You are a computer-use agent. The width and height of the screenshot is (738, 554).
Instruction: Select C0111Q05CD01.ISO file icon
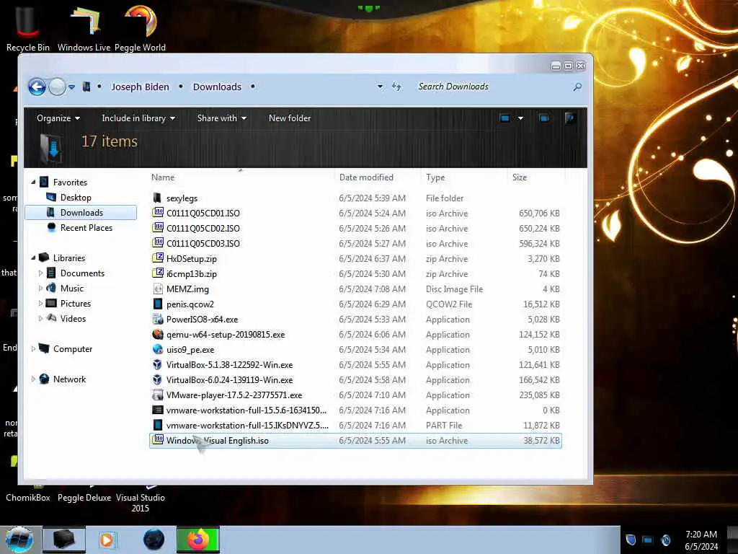tap(158, 213)
